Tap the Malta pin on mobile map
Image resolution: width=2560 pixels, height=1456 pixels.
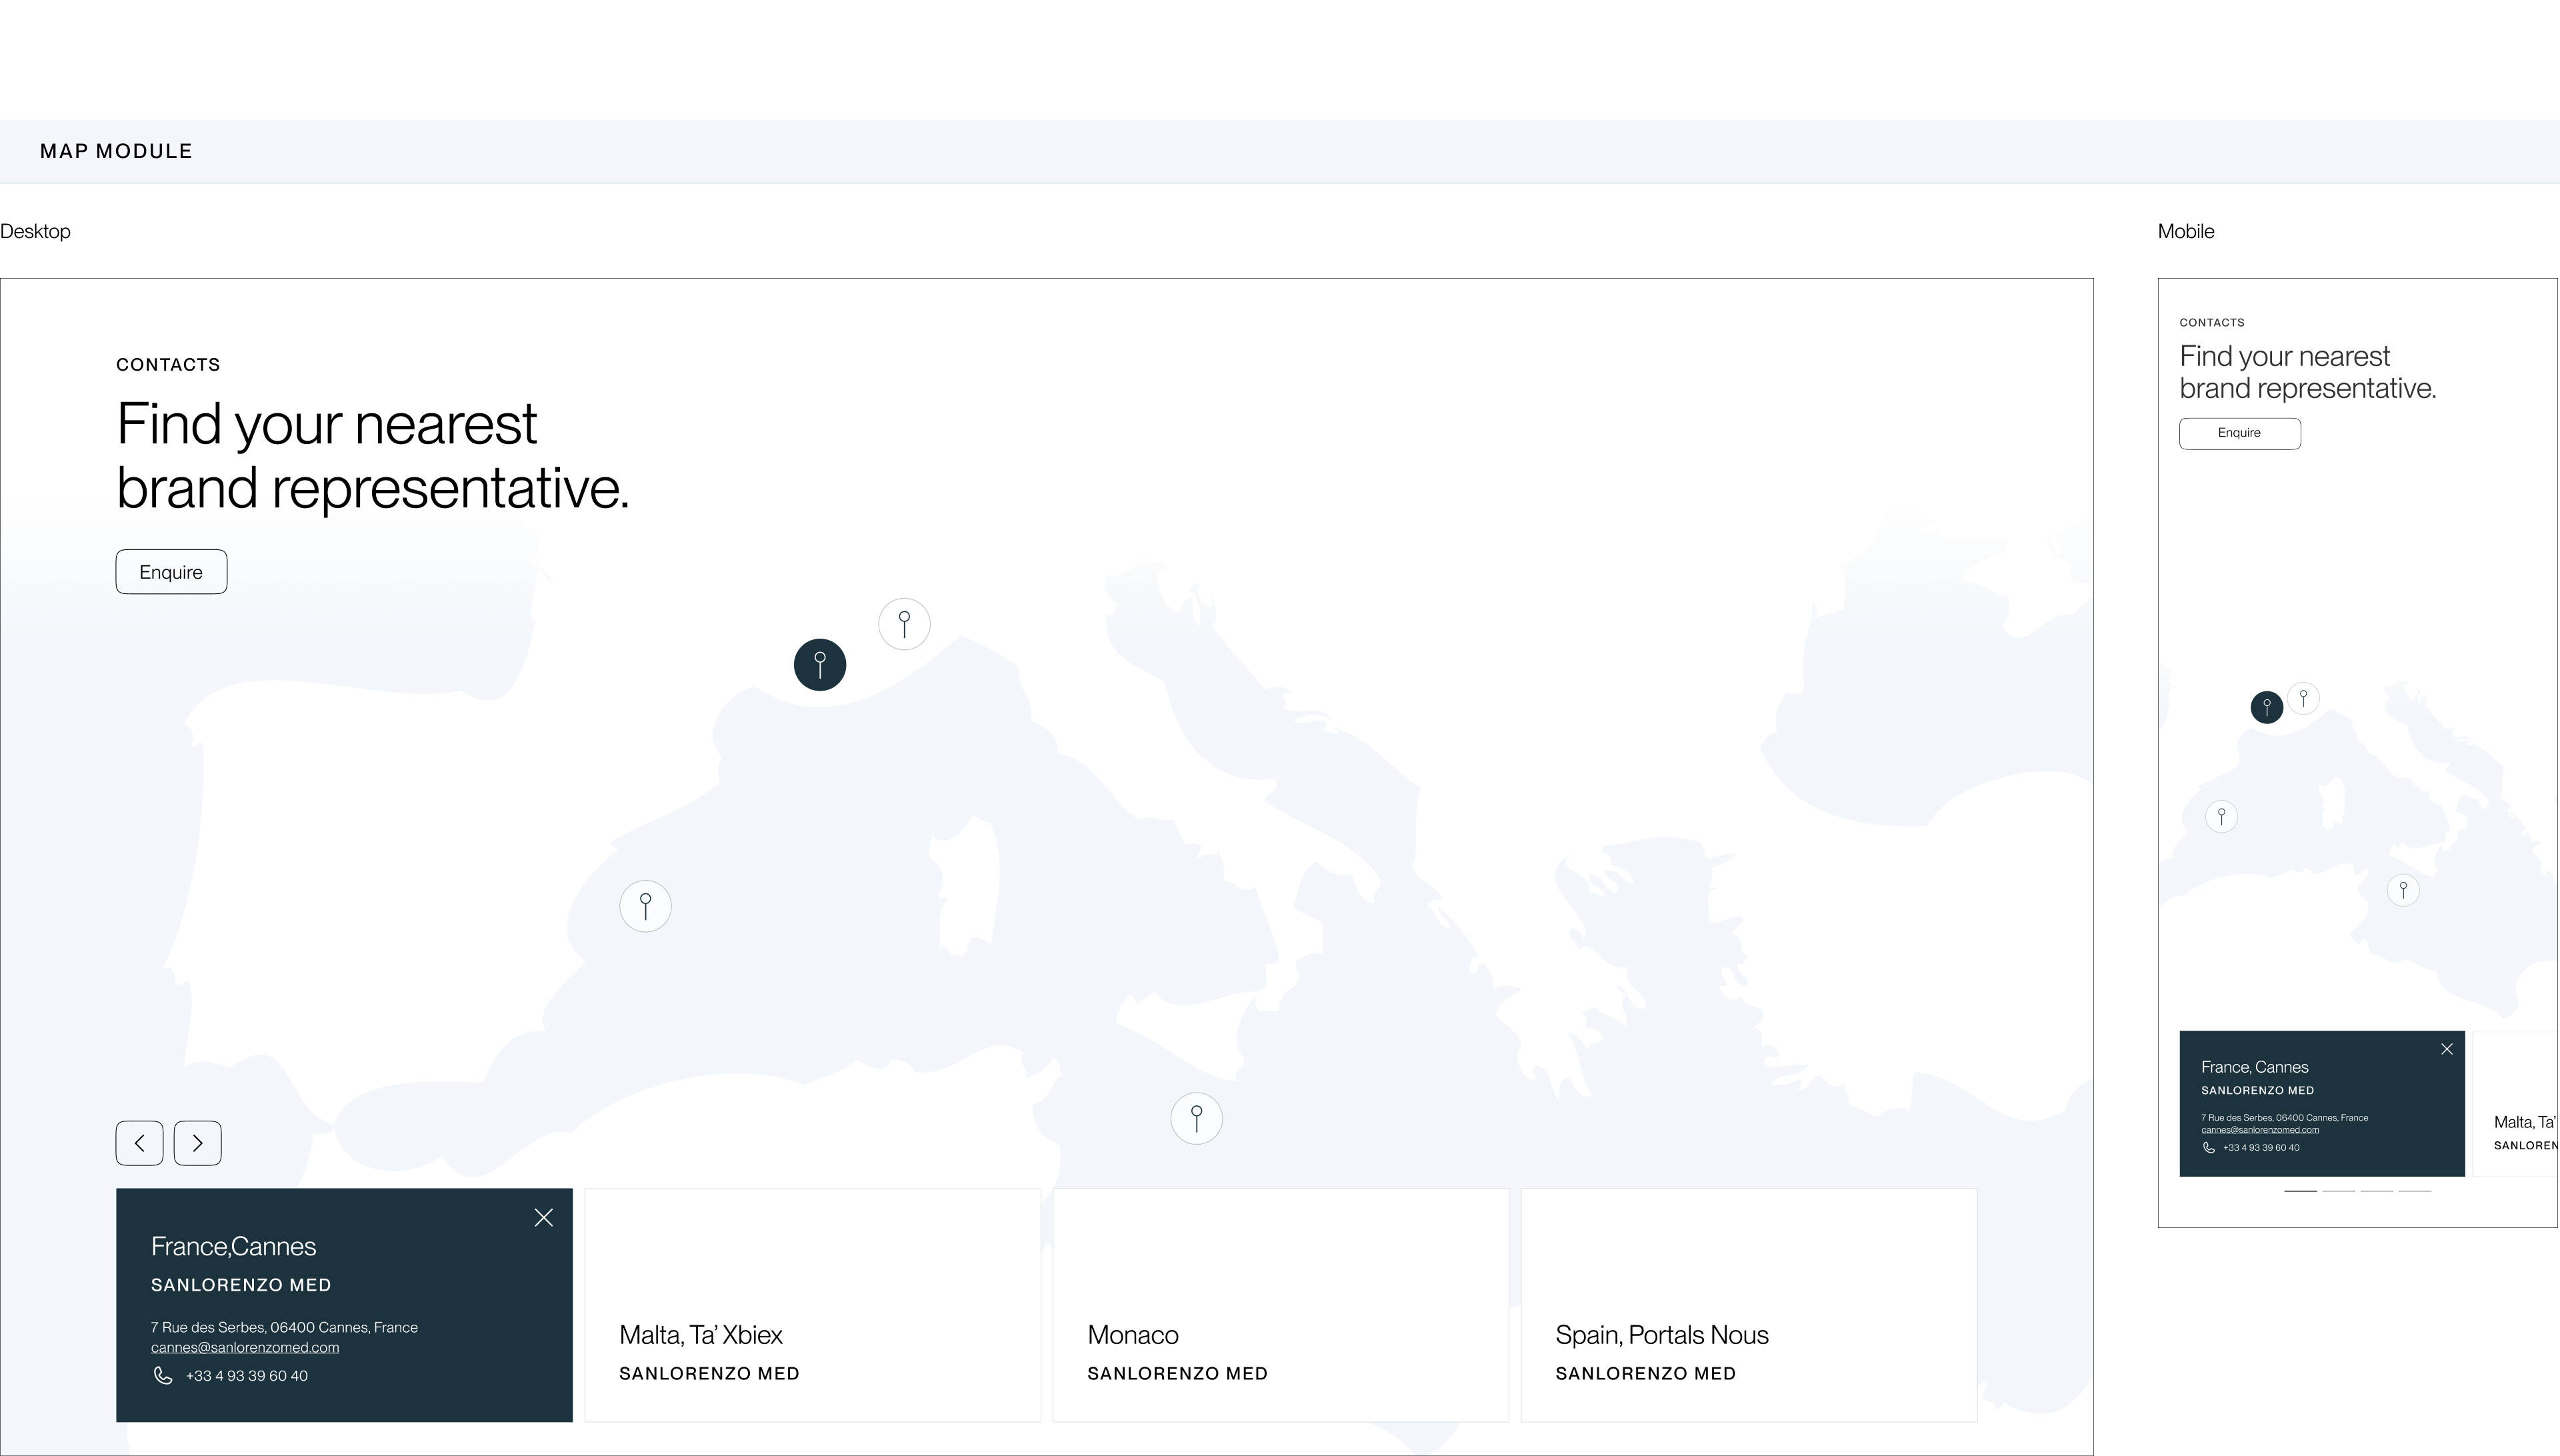point(2403,889)
